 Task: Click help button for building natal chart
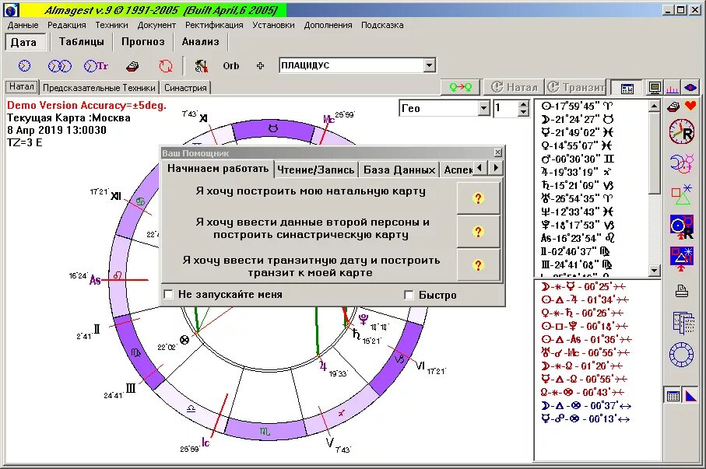click(478, 198)
